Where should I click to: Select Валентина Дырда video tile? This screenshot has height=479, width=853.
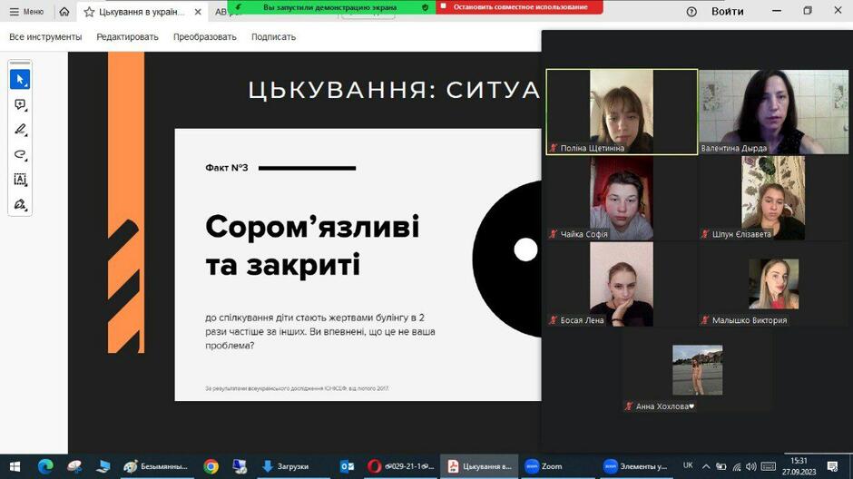point(773,112)
